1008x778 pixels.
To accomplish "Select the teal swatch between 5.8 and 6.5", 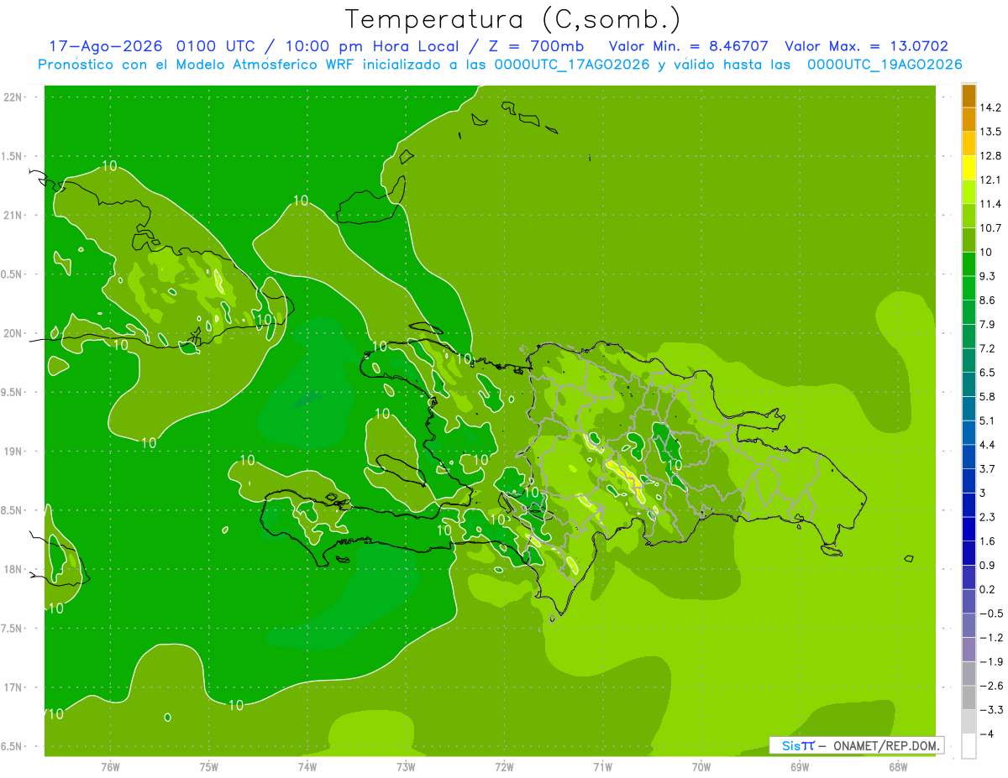I will click(969, 384).
